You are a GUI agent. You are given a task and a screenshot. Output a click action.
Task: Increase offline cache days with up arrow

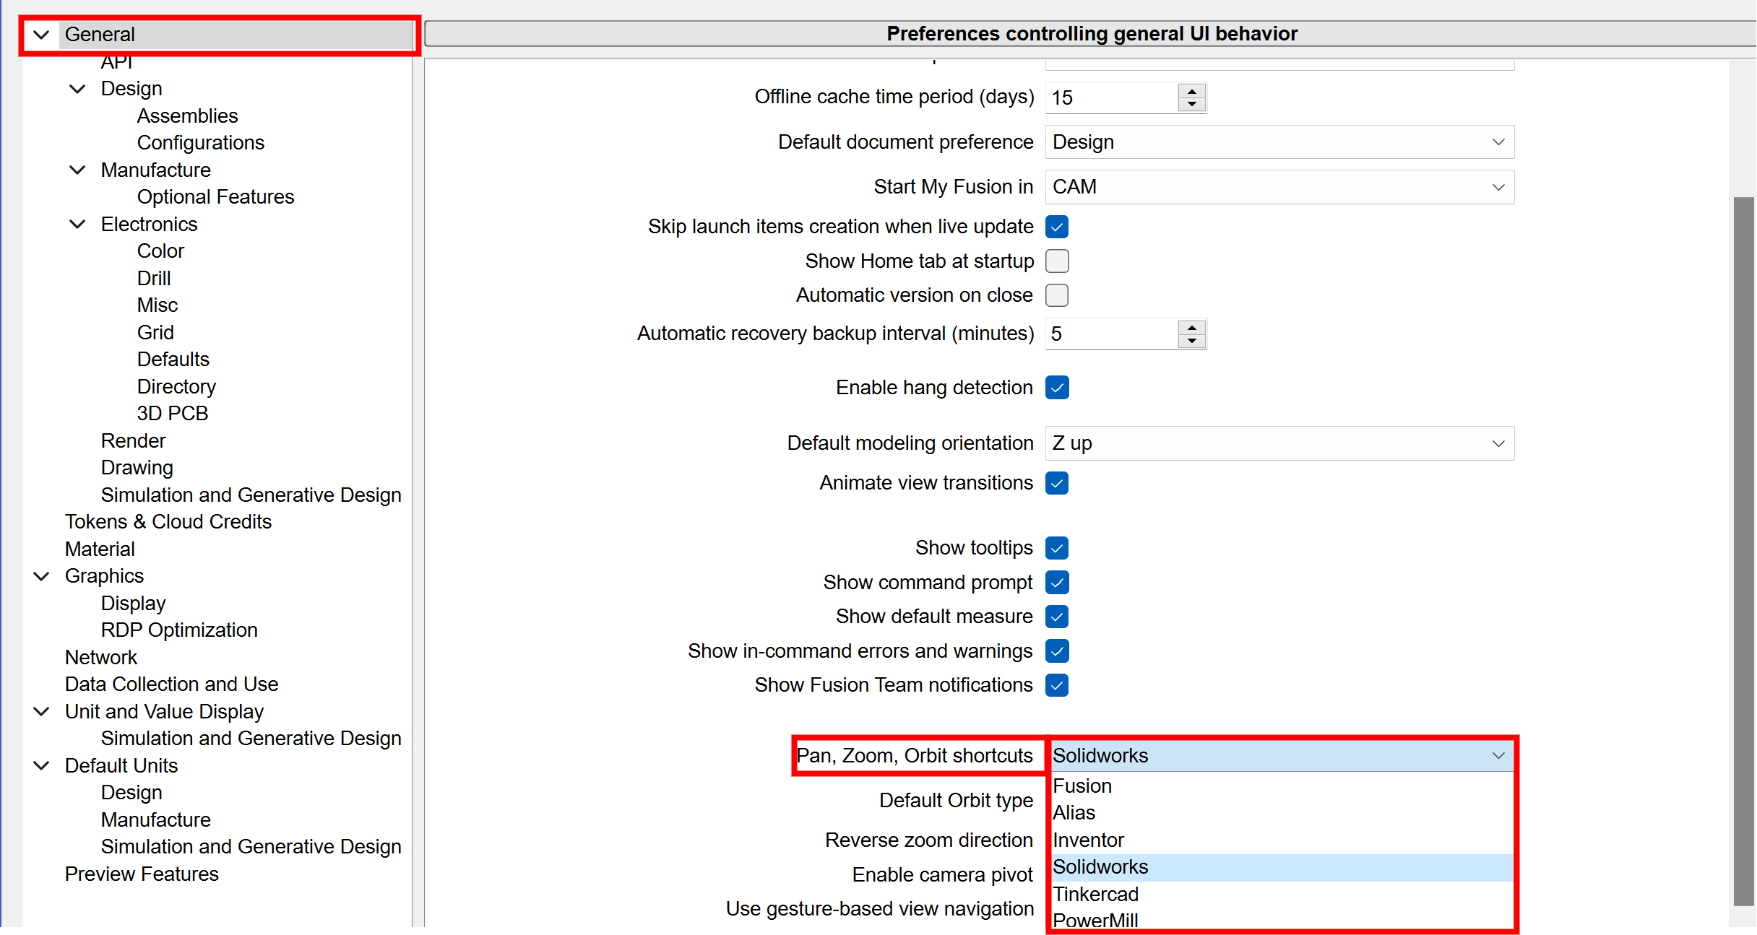1191,90
